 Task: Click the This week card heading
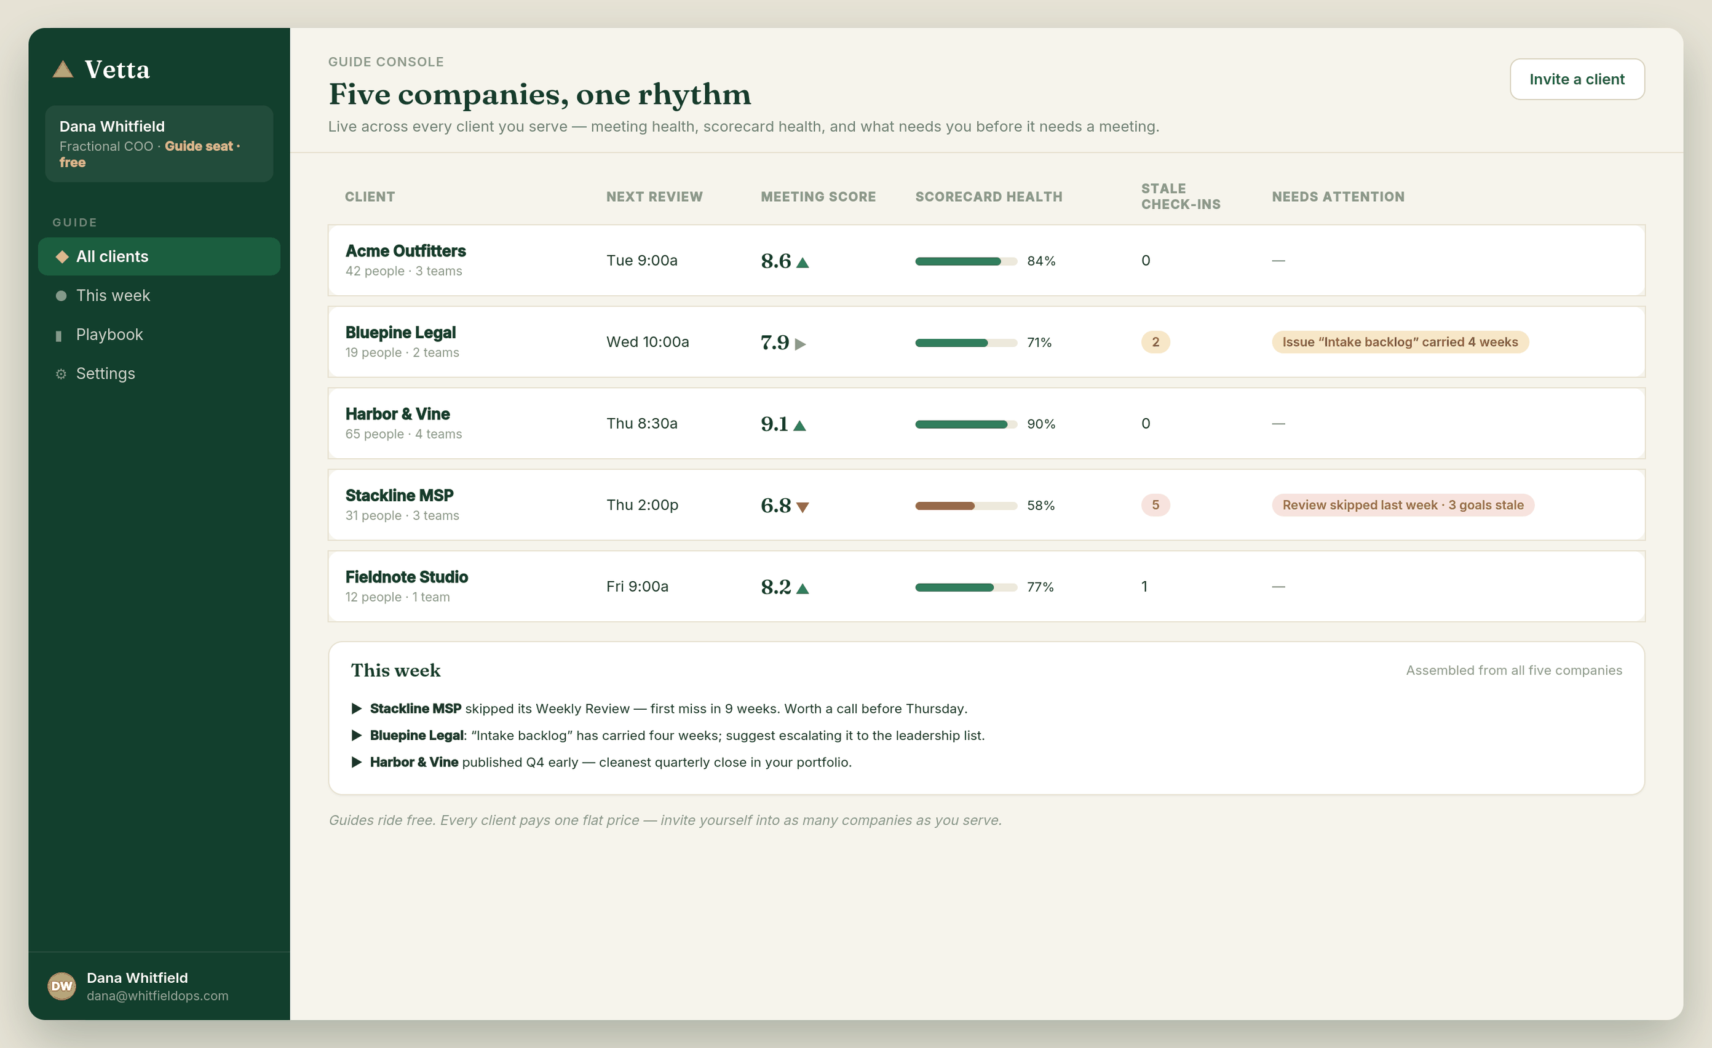(395, 670)
